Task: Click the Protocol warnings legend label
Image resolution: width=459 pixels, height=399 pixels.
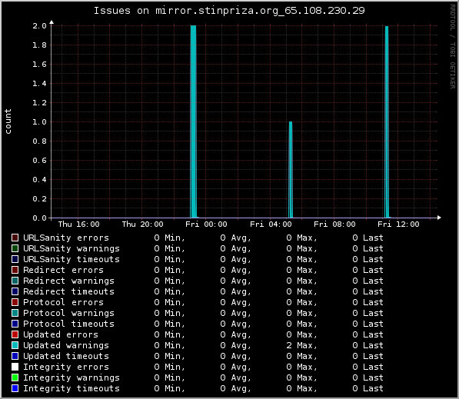Action: (68, 313)
